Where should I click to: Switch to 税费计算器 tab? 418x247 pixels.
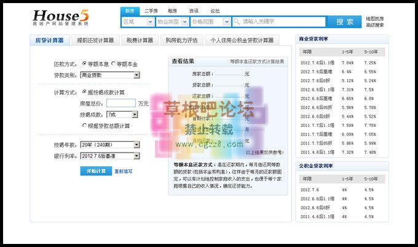tap(140, 40)
